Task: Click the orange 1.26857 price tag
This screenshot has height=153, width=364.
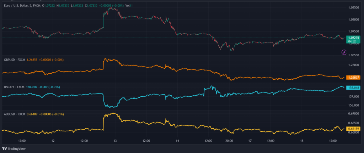Action: tap(353, 77)
